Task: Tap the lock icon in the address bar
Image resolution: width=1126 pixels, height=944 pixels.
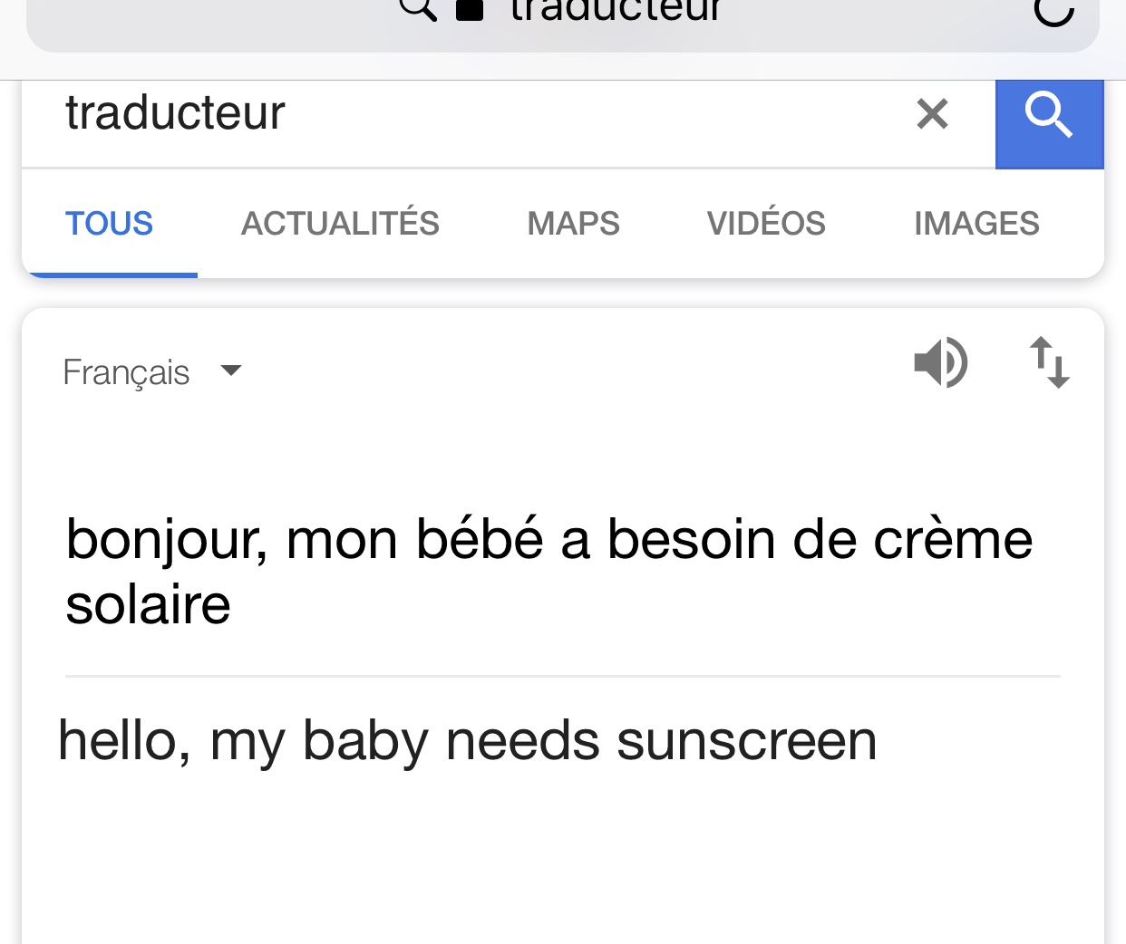Action: [469, 10]
